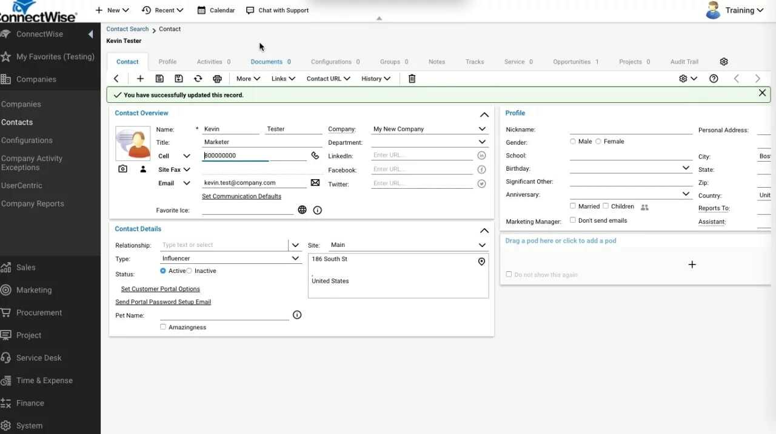Enable the Amazingness checkbox
The width and height of the screenshot is (776, 434).
(x=163, y=327)
